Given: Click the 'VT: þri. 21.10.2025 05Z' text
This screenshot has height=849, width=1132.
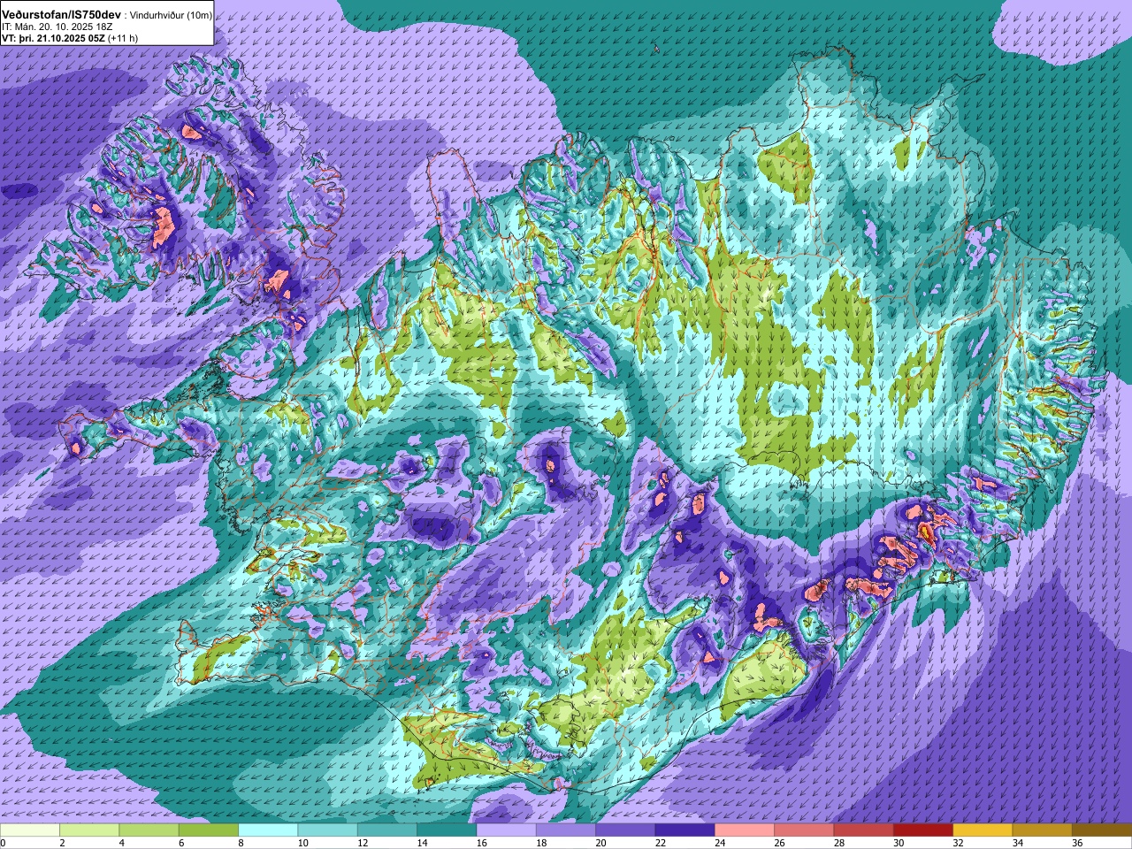Looking at the screenshot, I should [53, 38].
